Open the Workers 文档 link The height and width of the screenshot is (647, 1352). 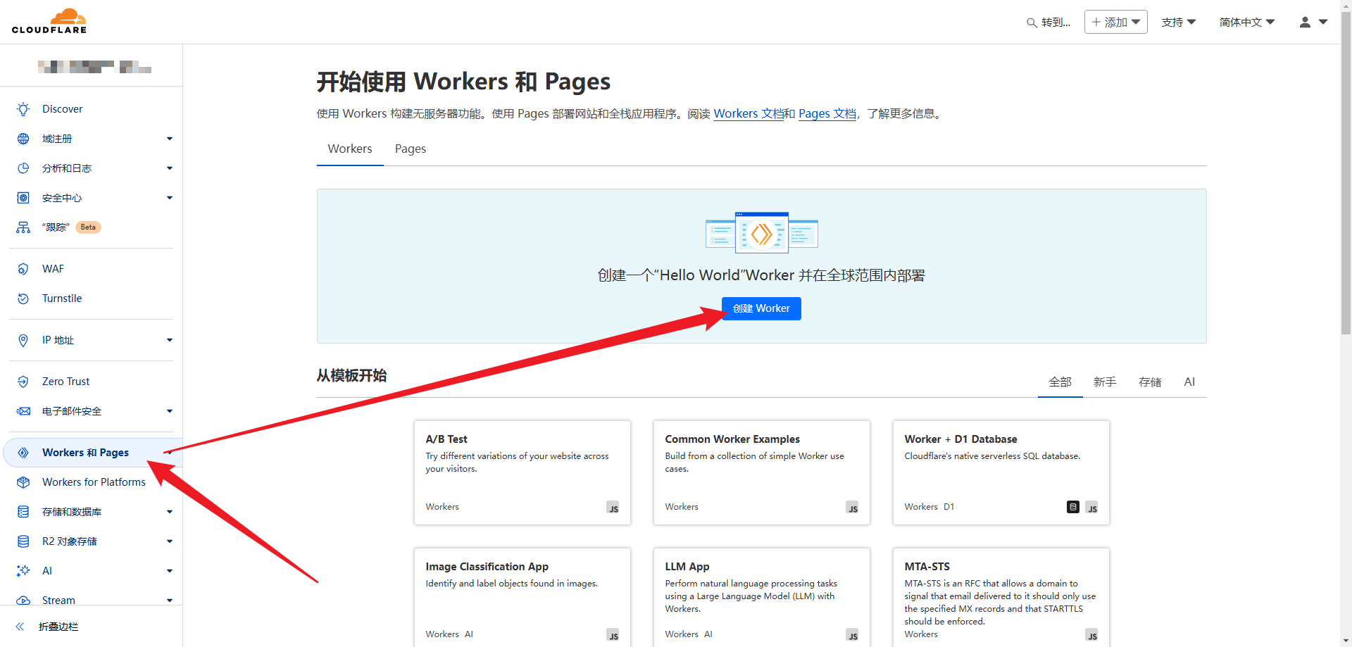[x=749, y=113]
